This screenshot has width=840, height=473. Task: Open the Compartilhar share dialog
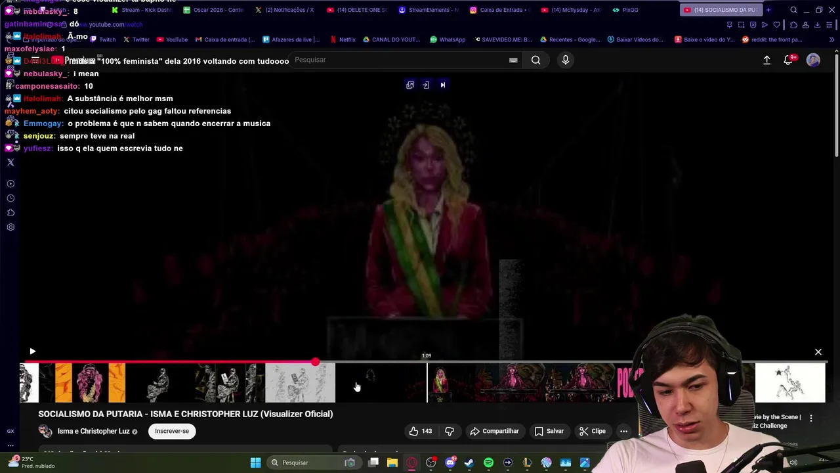coord(494,431)
